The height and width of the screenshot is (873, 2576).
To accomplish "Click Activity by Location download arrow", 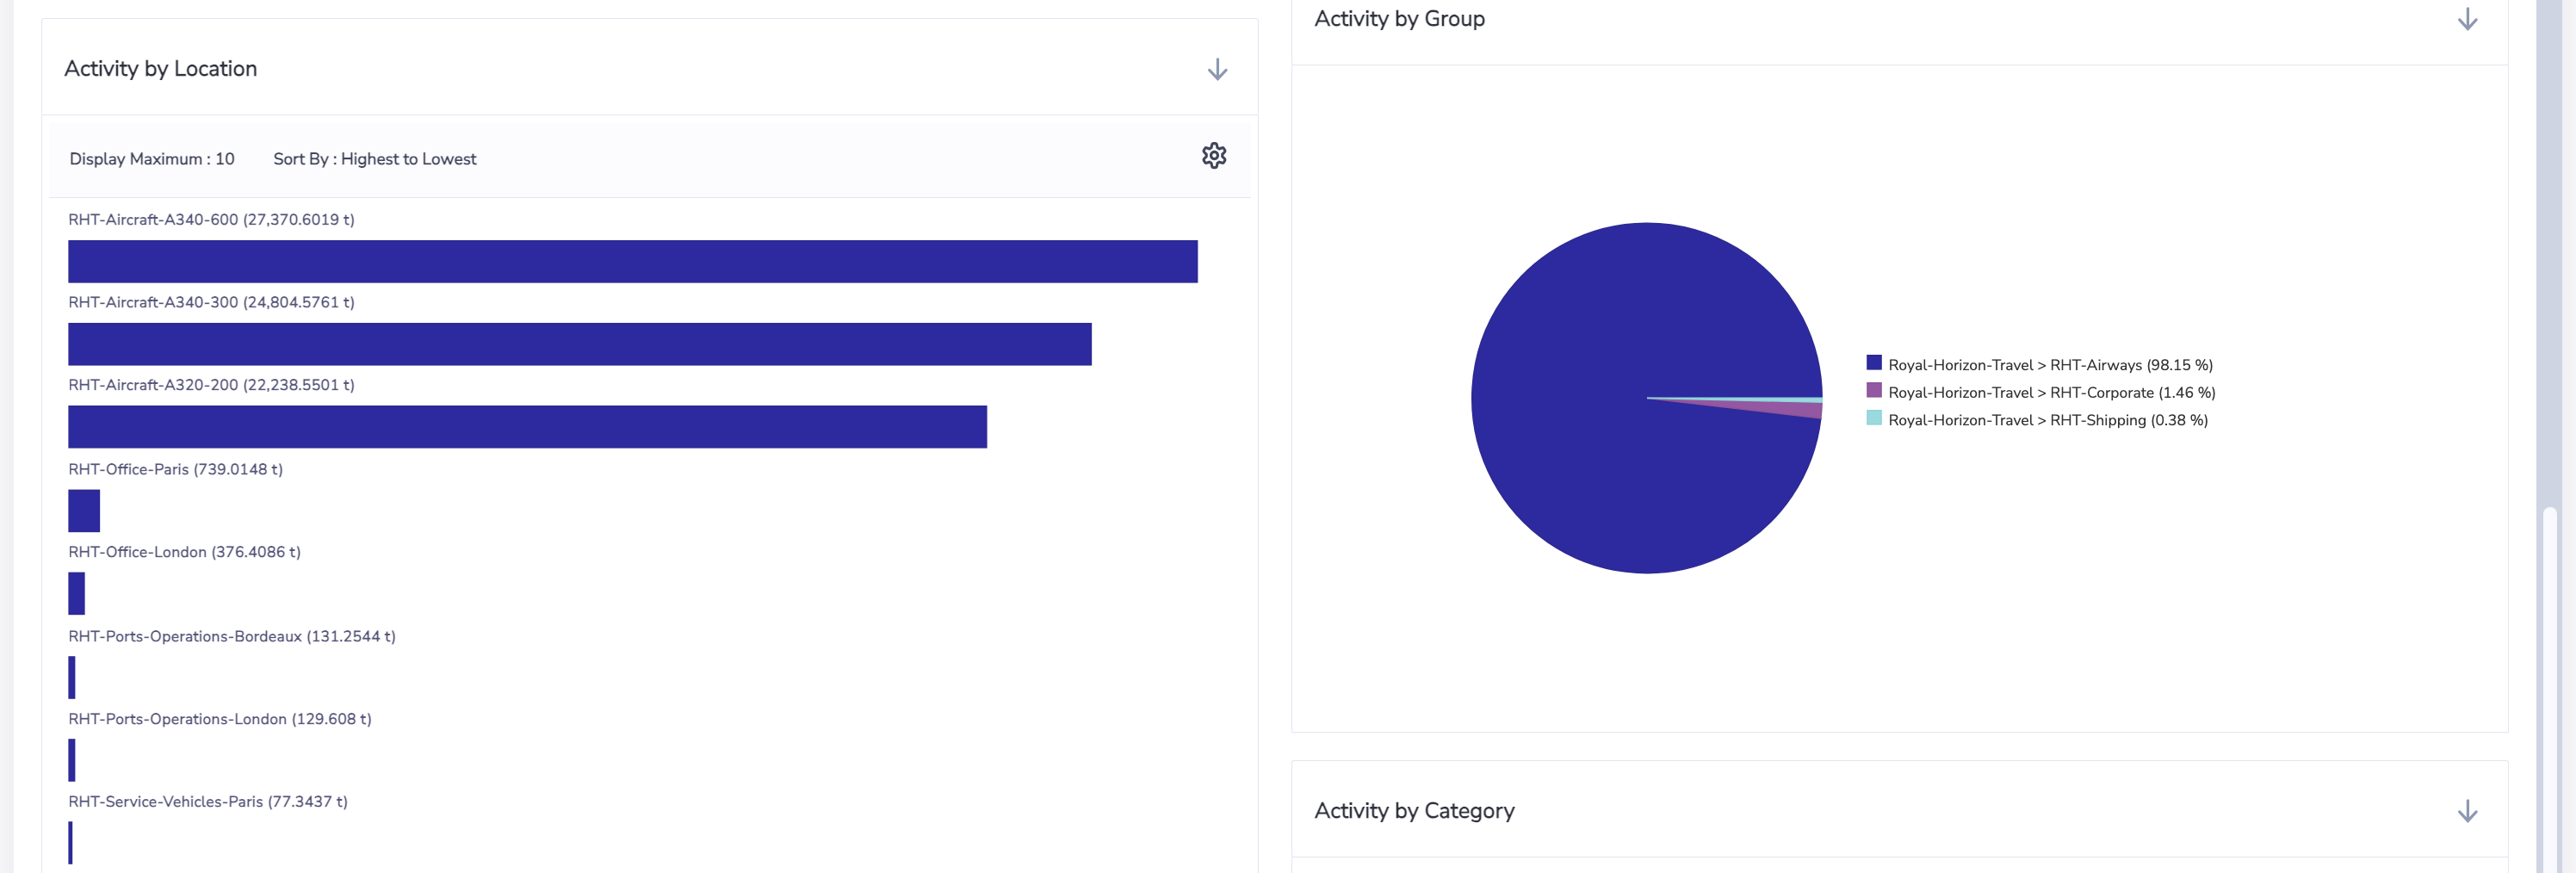I will click(x=1217, y=69).
